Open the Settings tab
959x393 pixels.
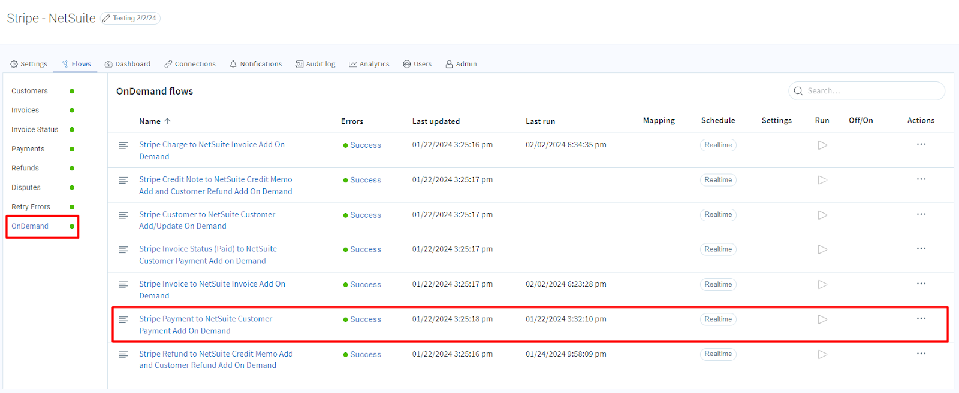click(29, 64)
